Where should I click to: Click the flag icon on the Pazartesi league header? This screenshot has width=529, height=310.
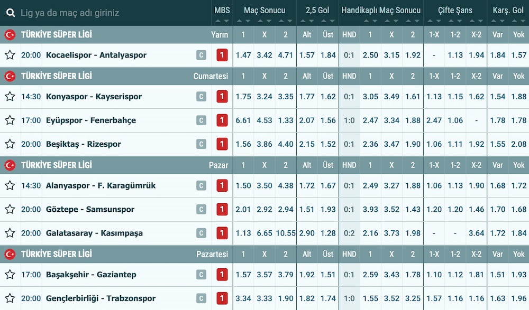(x=11, y=254)
